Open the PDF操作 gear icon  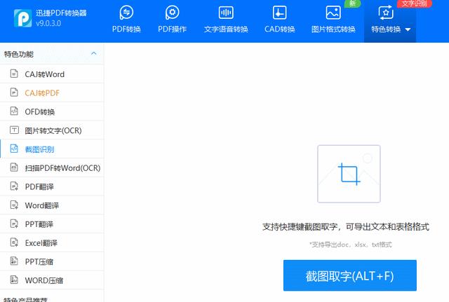[x=172, y=13]
